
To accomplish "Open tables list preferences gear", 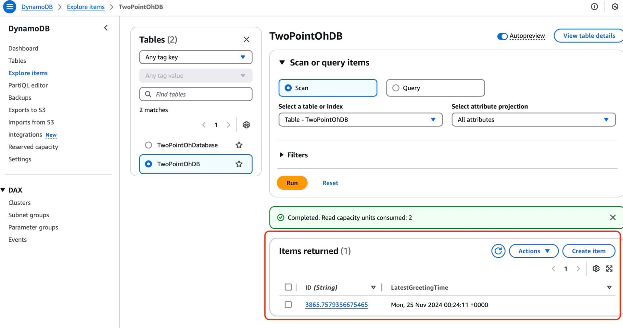I will click(246, 125).
